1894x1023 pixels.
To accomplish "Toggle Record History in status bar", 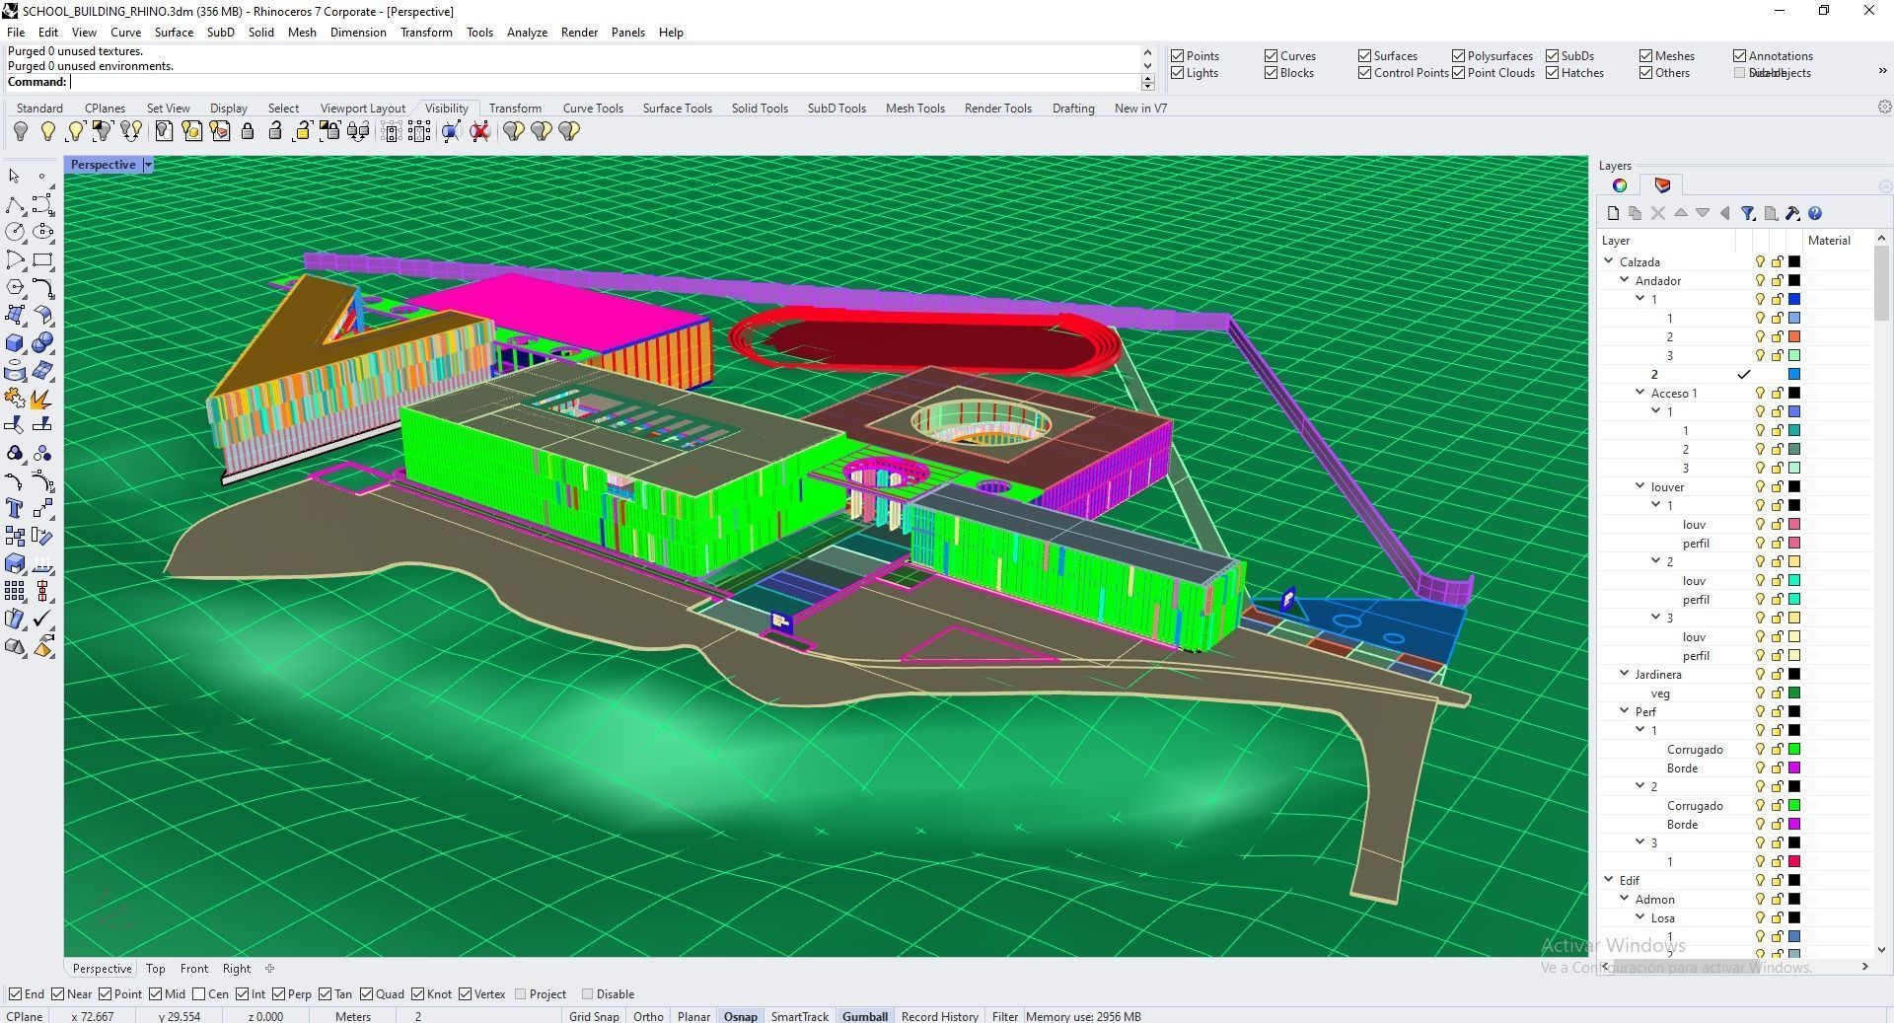I will click(x=939, y=1016).
